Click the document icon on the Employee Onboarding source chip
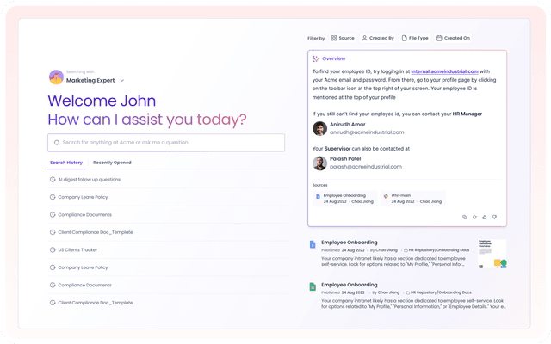This screenshot has width=551, height=344. [x=318, y=196]
